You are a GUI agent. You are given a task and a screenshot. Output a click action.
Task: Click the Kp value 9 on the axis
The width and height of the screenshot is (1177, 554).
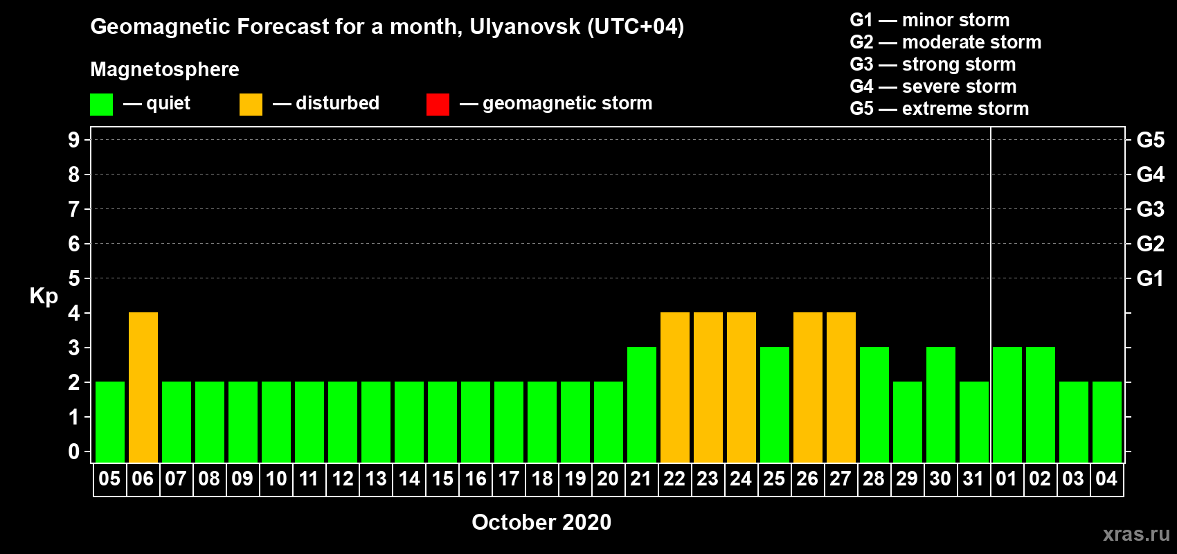click(74, 140)
